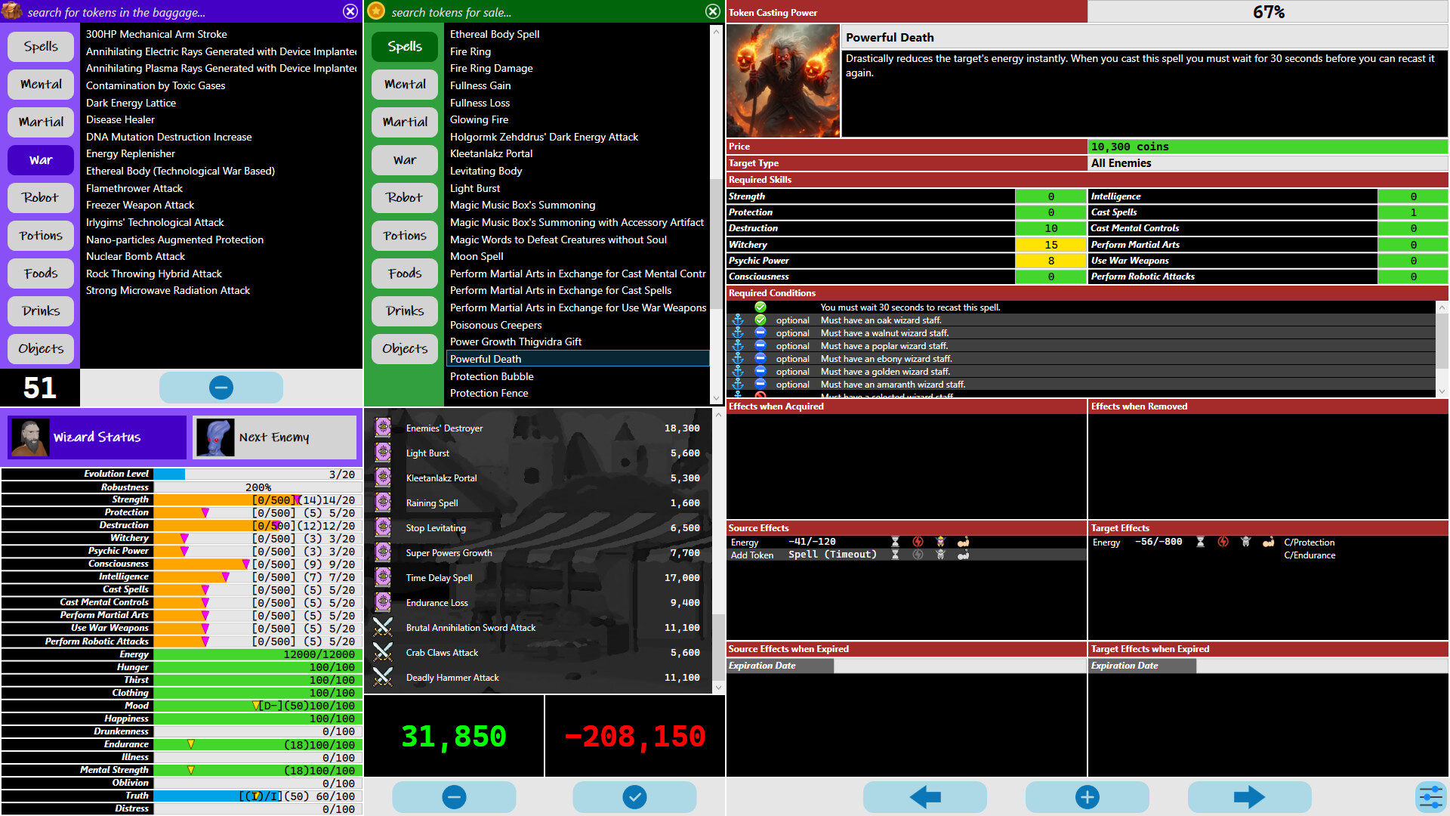Disable the golden wizard staff optional condition

(760, 371)
